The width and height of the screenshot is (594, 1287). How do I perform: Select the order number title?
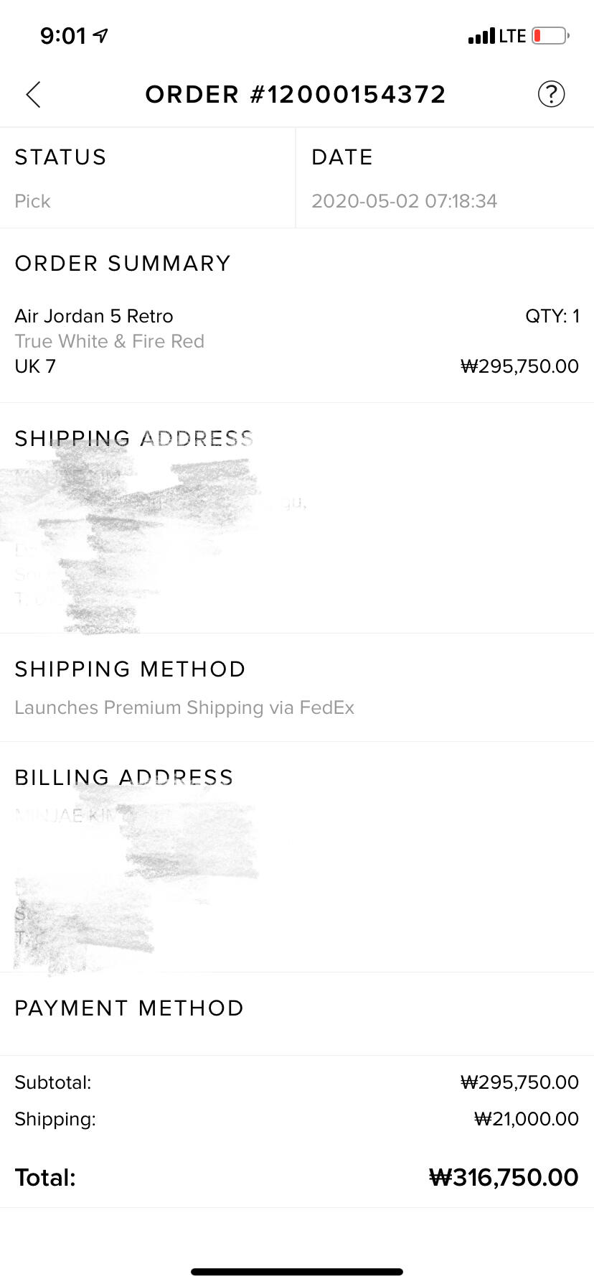(x=296, y=94)
